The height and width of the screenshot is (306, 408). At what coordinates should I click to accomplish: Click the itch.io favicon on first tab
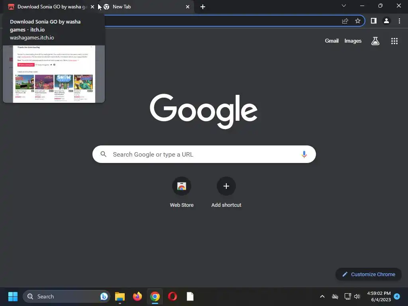[11, 7]
